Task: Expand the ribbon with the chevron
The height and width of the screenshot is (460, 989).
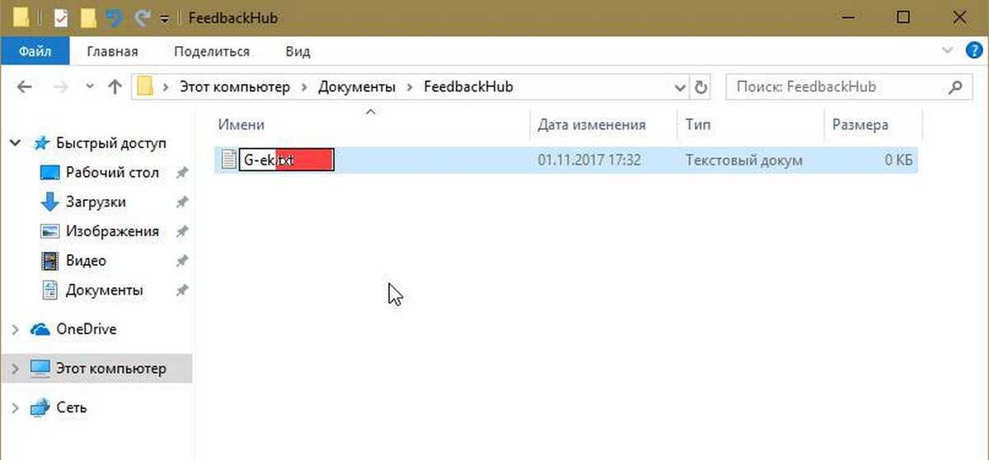Action: (x=947, y=51)
